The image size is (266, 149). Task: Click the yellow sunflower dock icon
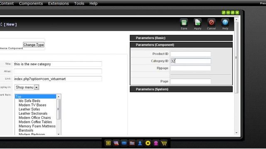pyautogui.click(x=148, y=143)
